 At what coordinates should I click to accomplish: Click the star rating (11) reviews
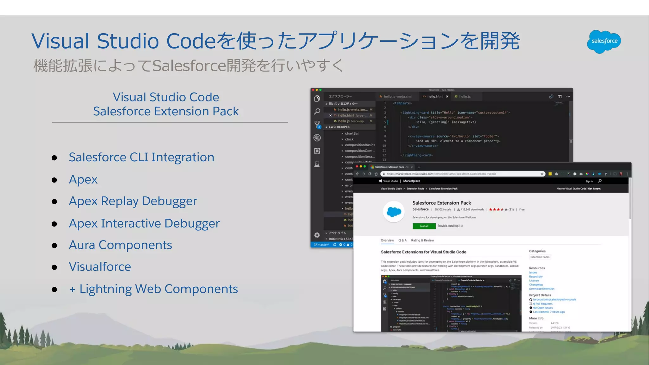coord(501,209)
